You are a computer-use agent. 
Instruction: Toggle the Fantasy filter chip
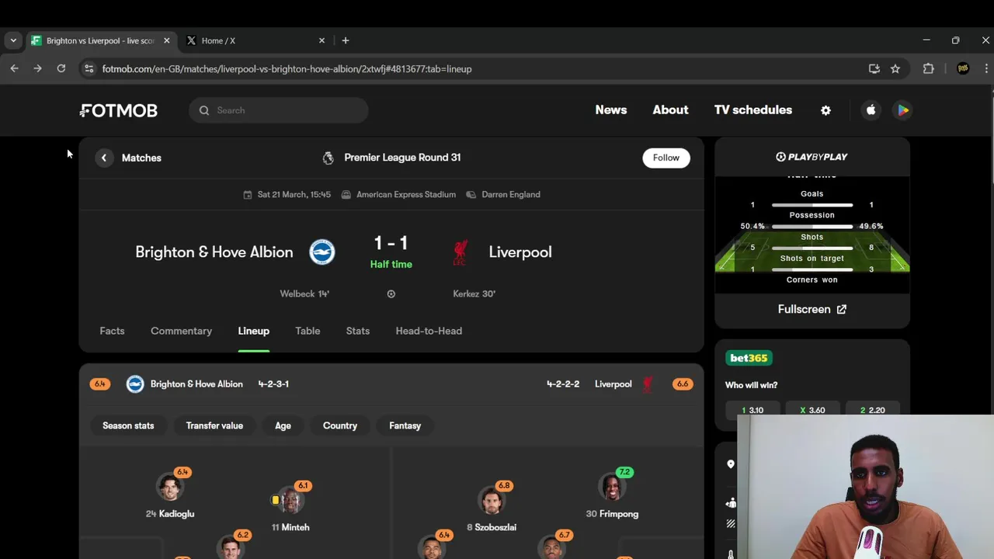405,425
